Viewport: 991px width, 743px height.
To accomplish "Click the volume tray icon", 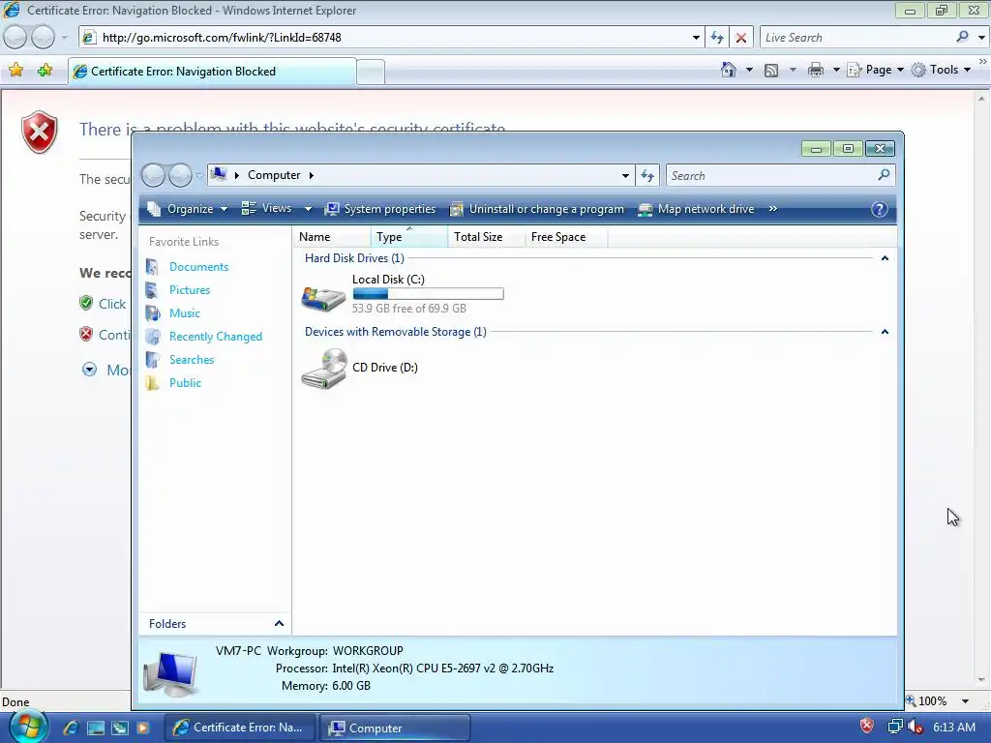I will pyautogui.click(x=916, y=728).
